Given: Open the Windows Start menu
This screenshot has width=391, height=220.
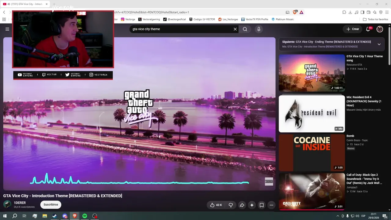Looking at the screenshot, I should pos(5,216).
